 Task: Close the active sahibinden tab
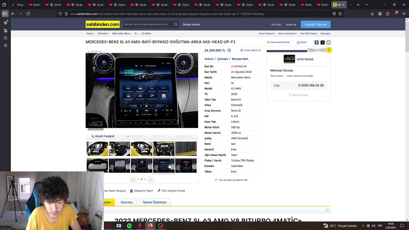click(343, 5)
